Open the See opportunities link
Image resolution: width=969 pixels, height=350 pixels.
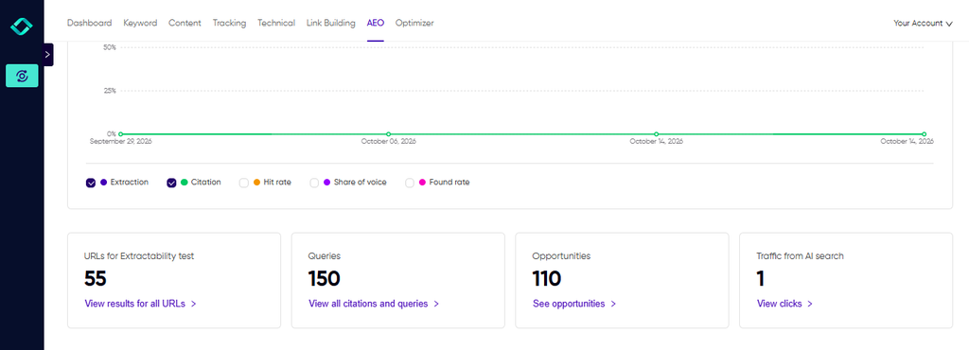(x=574, y=304)
